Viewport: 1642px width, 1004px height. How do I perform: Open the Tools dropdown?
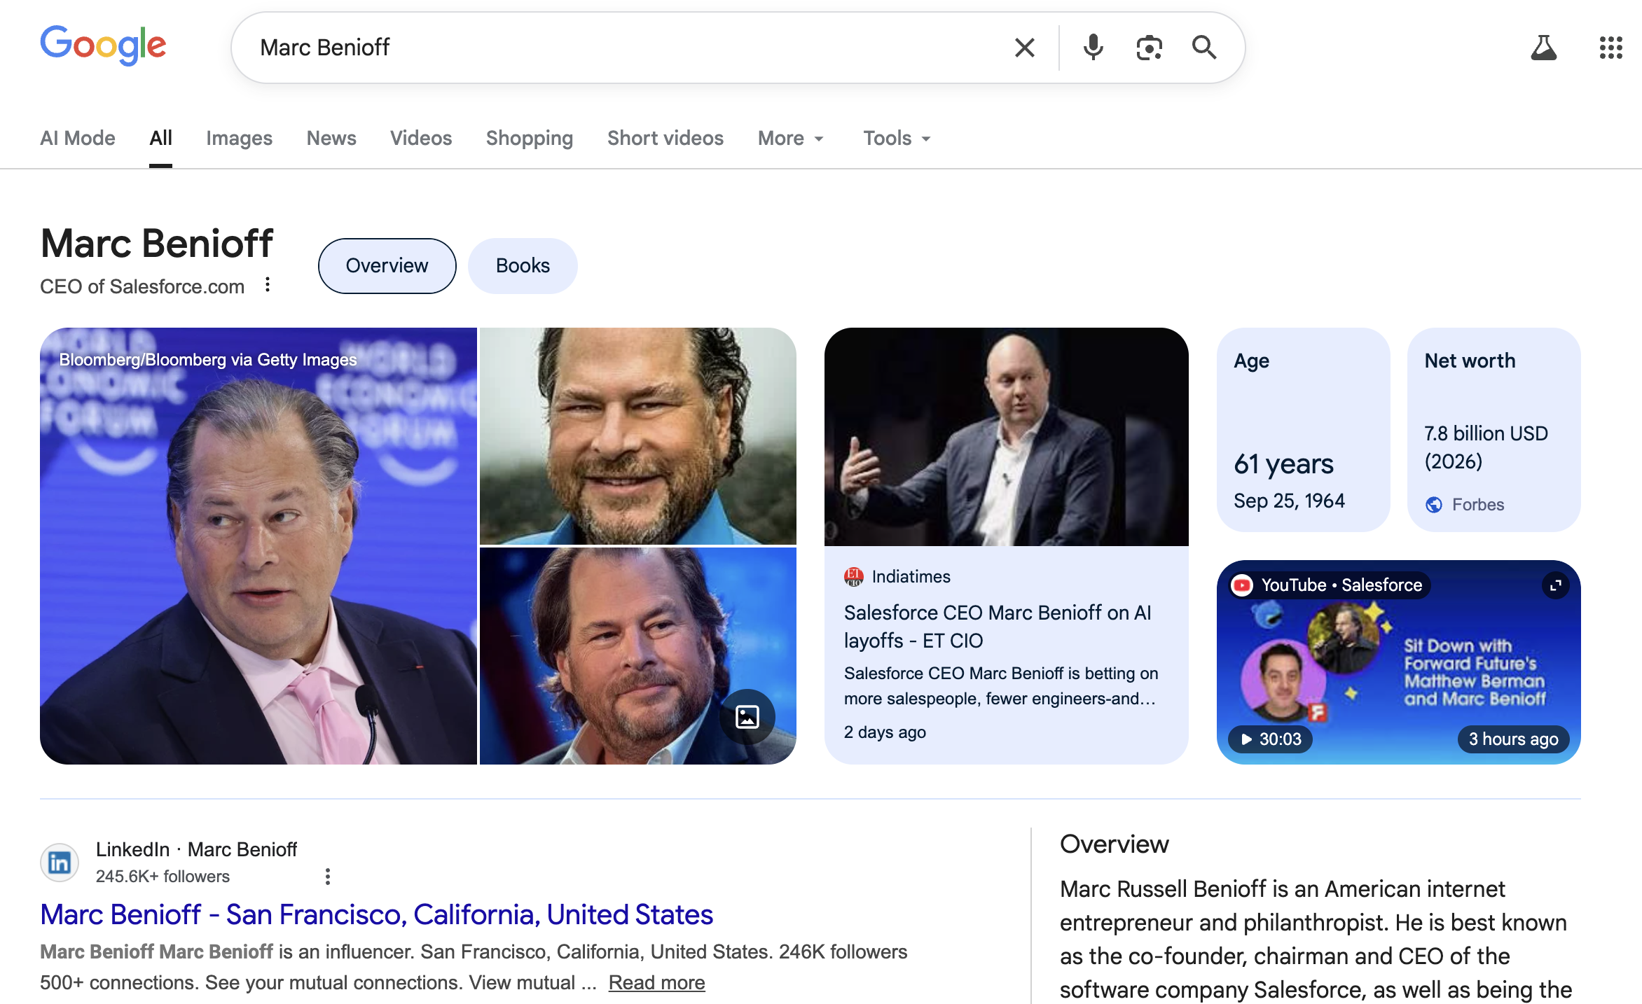[x=896, y=138]
